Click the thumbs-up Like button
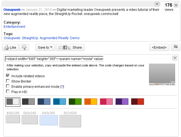 tap(10, 47)
